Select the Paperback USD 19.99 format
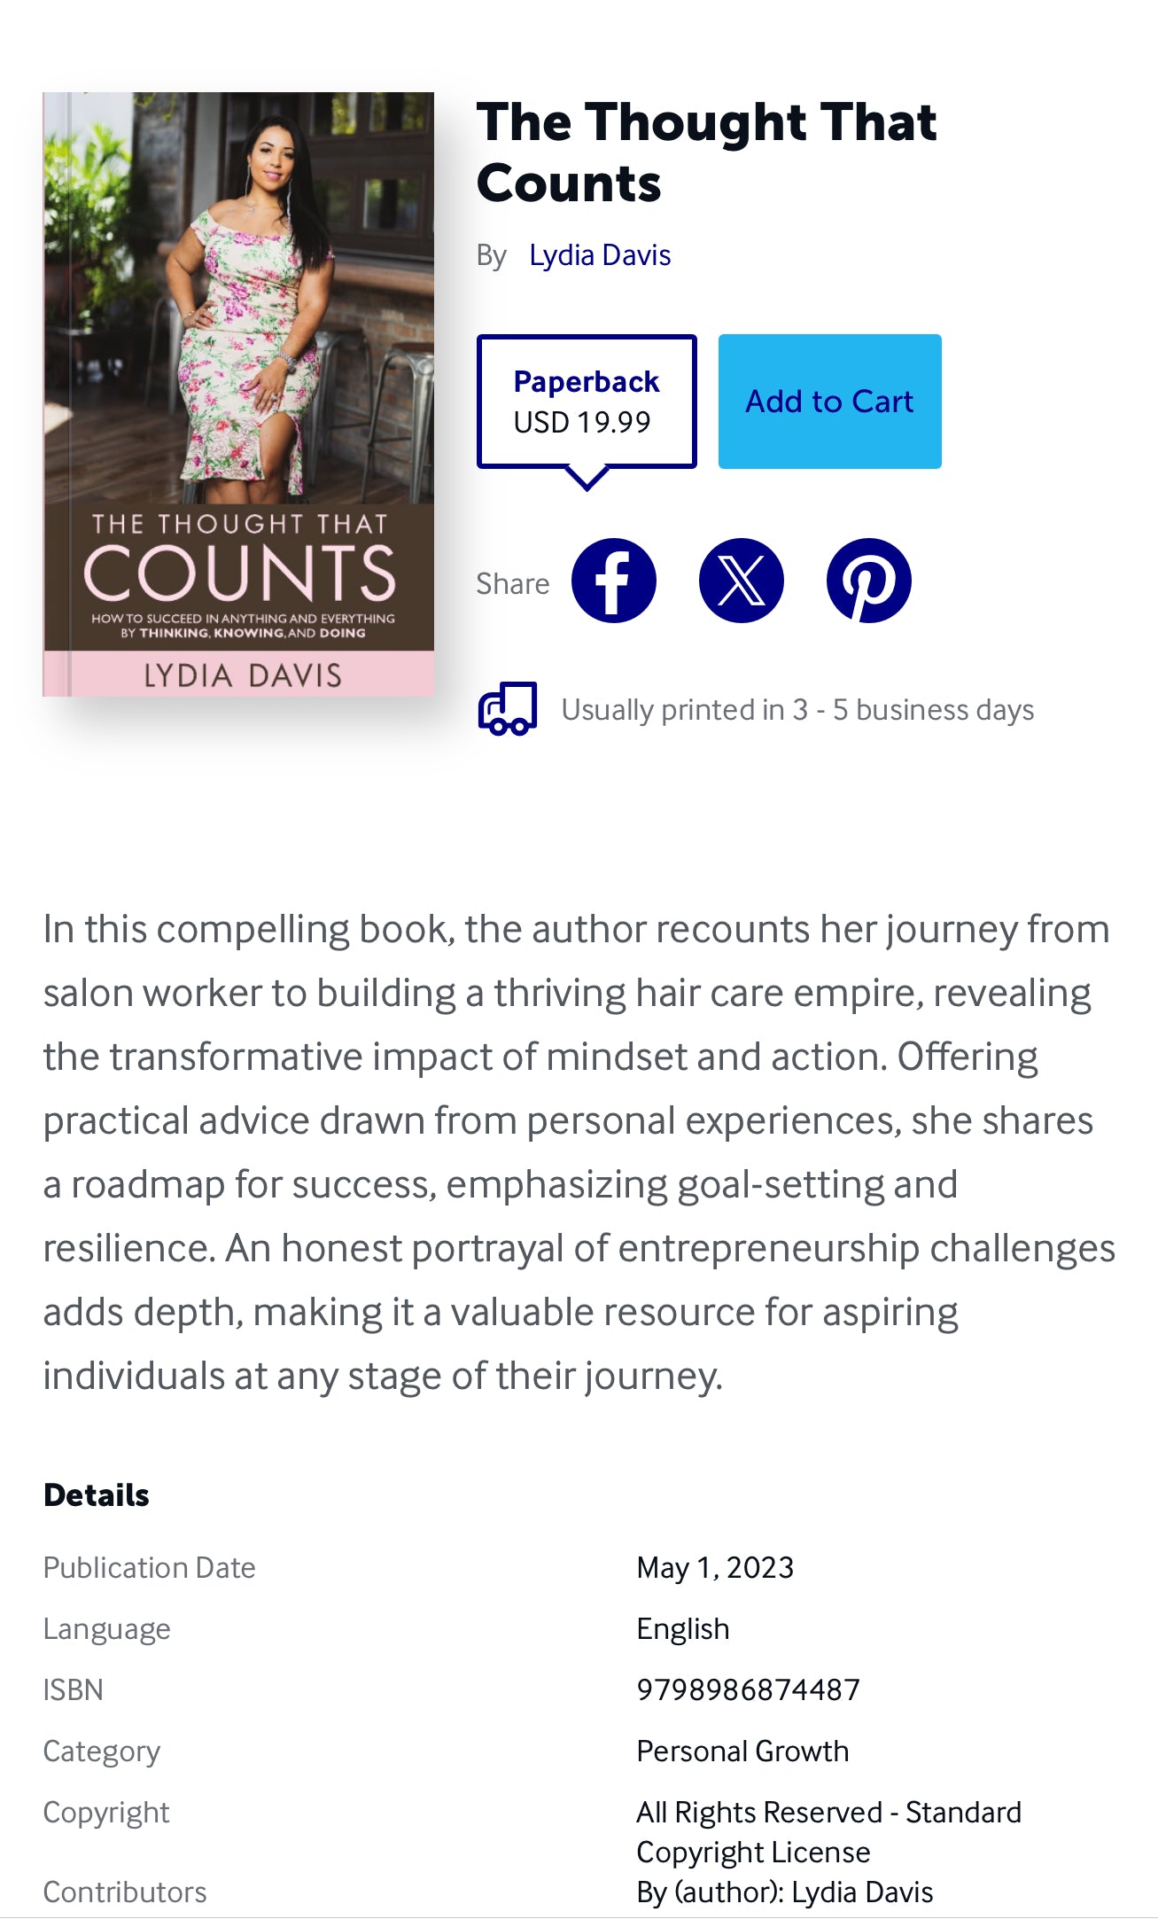Viewport: 1158px width, 1927px height. point(587,402)
